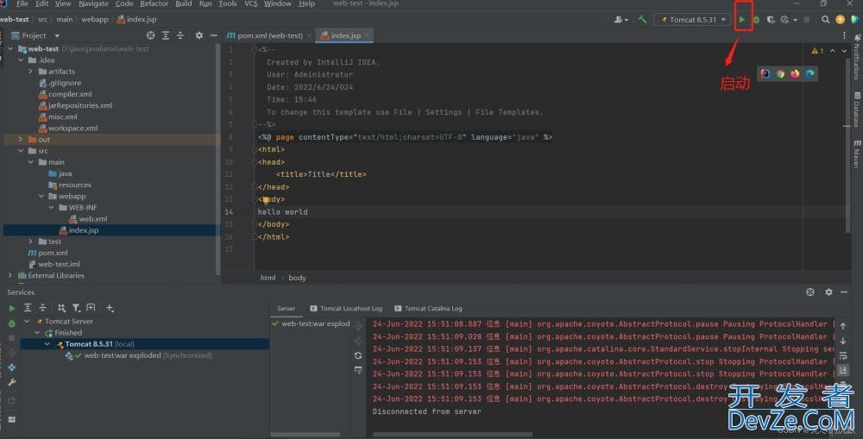
Task: Run the Tomcat 8.5.31 configuration
Action: 742,20
